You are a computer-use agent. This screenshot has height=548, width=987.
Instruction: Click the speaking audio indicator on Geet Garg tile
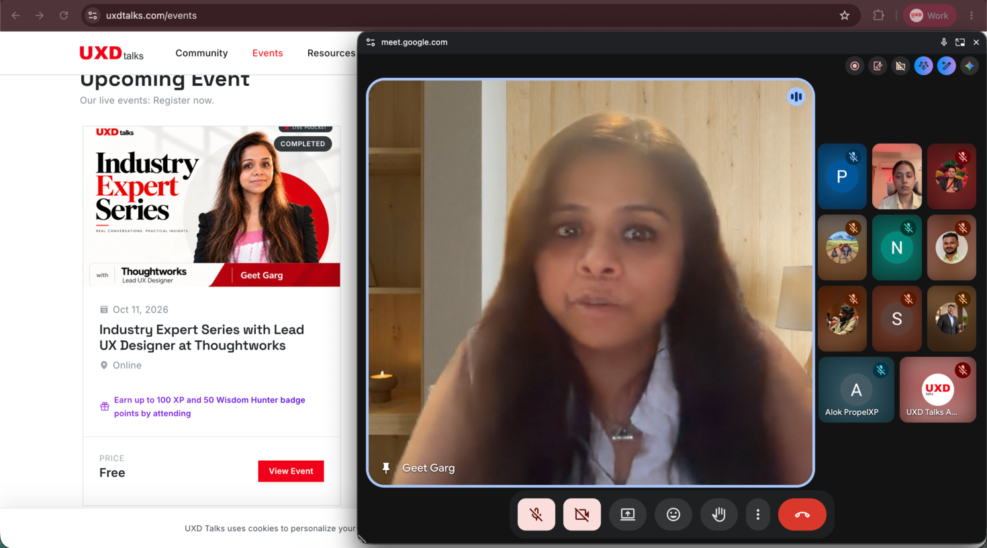796,97
